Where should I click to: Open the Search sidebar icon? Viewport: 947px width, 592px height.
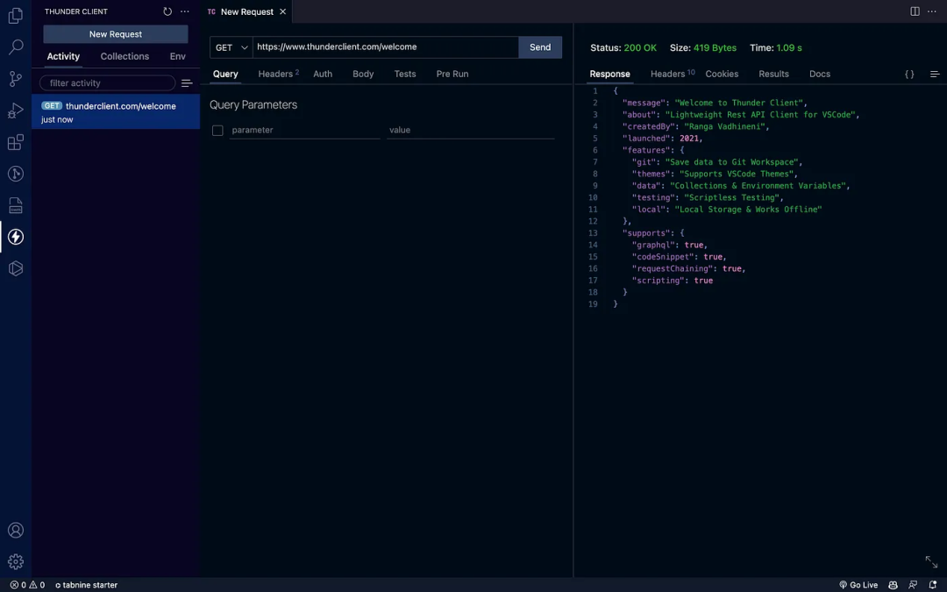tap(15, 47)
